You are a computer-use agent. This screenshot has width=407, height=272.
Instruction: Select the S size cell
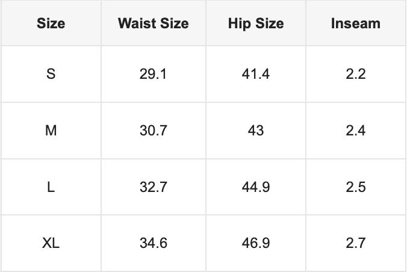click(51, 75)
